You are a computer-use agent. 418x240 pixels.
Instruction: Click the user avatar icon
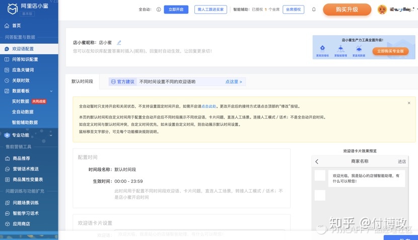coord(382,10)
